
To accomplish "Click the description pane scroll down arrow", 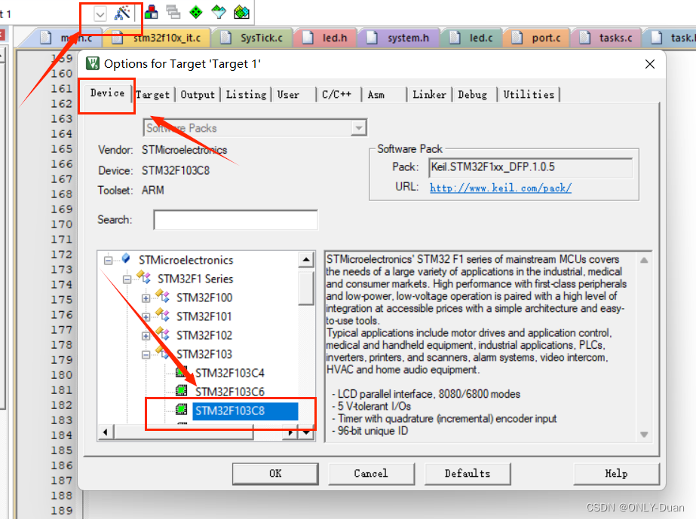I will (x=644, y=435).
